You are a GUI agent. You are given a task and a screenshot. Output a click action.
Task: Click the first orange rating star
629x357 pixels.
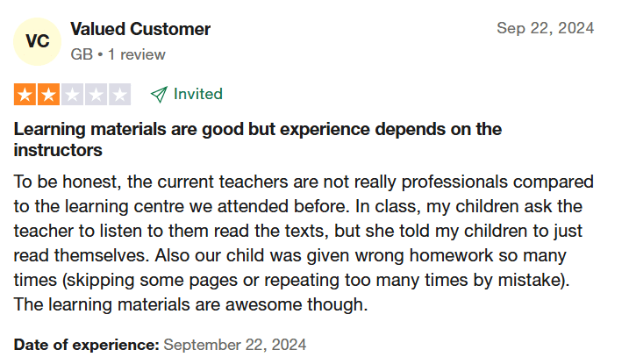point(25,94)
